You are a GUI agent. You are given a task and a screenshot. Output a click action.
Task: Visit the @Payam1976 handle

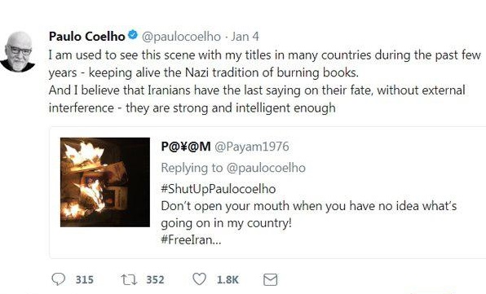pos(252,147)
